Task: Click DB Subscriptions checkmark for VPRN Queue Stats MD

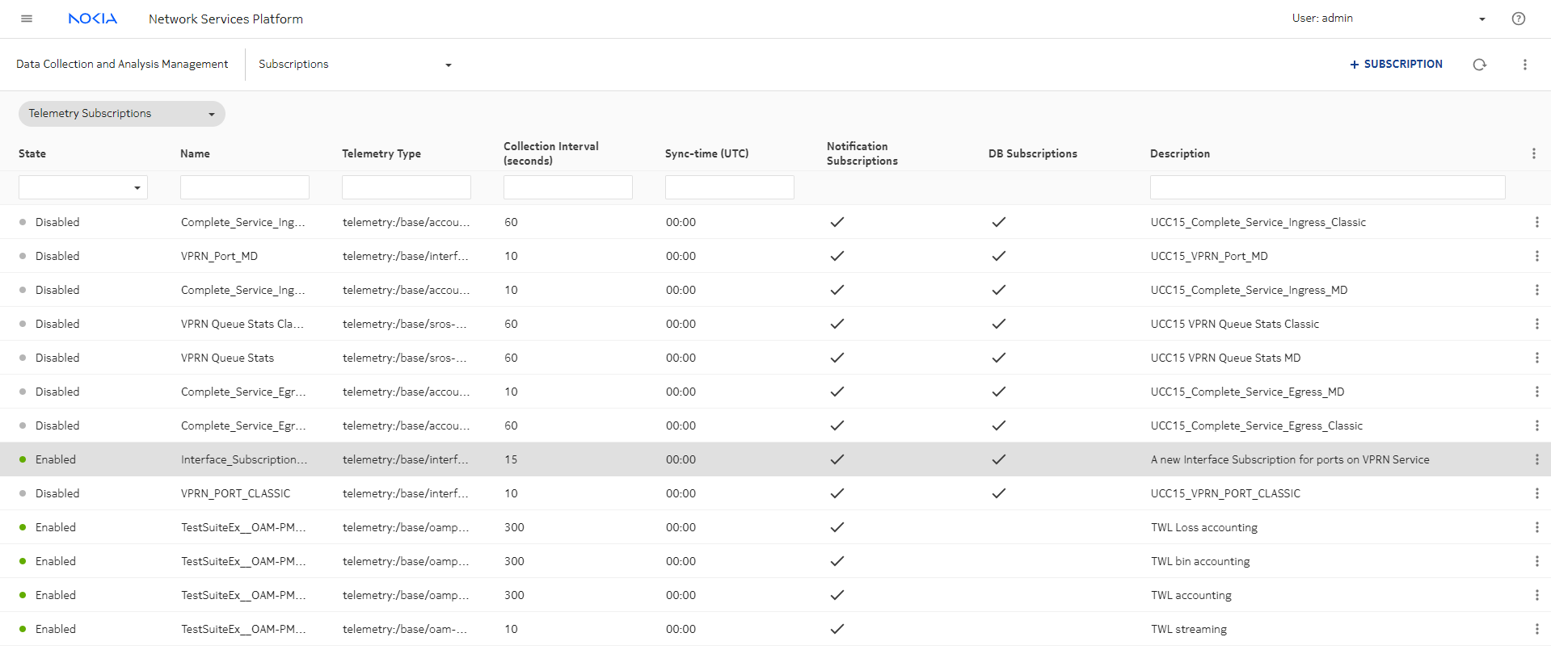Action: point(998,358)
